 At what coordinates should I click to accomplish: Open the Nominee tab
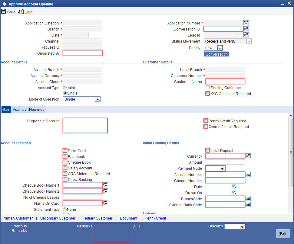[37, 110]
